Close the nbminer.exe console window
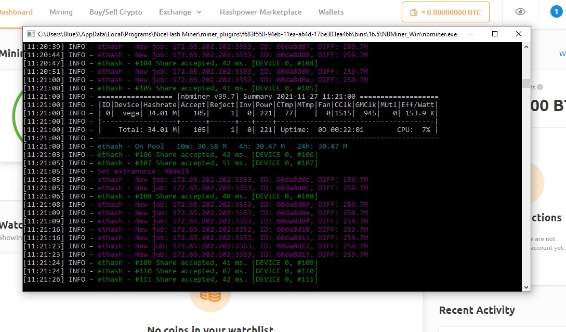566x332 pixels. [518, 34]
